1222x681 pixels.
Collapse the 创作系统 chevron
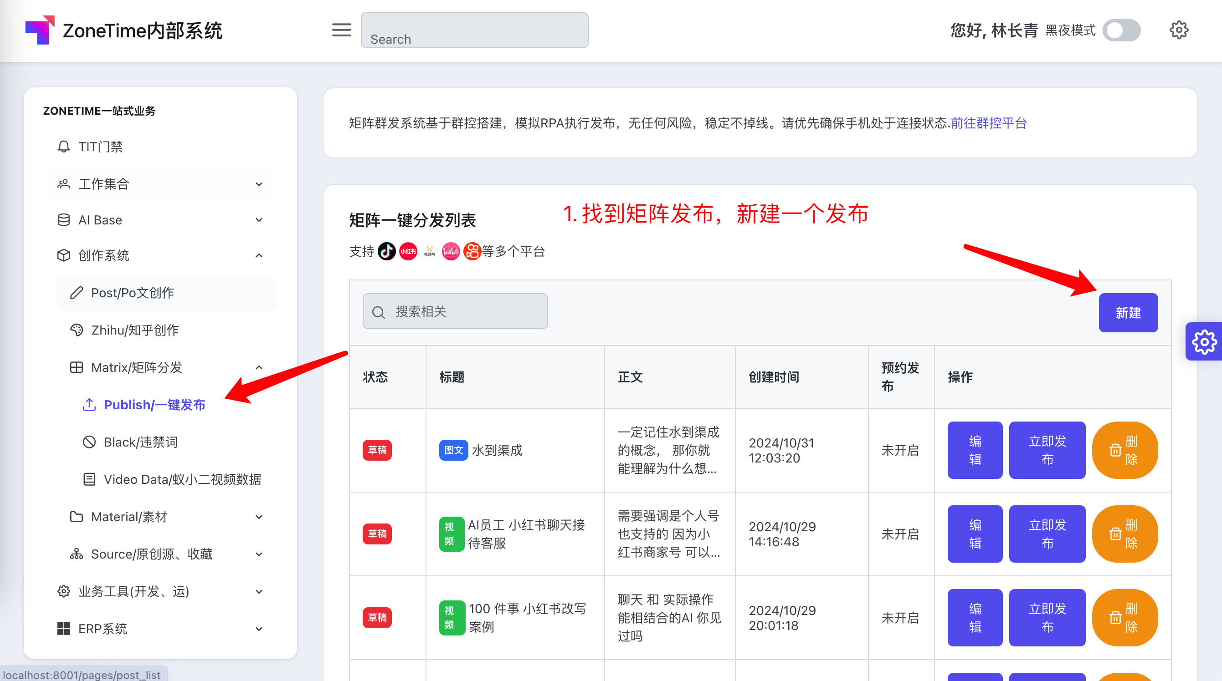(259, 255)
